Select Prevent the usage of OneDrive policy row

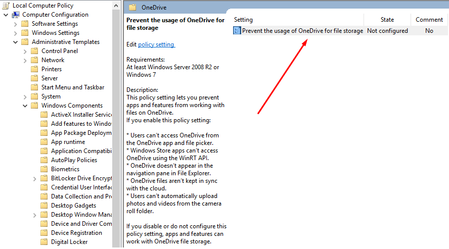coord(340,31)
